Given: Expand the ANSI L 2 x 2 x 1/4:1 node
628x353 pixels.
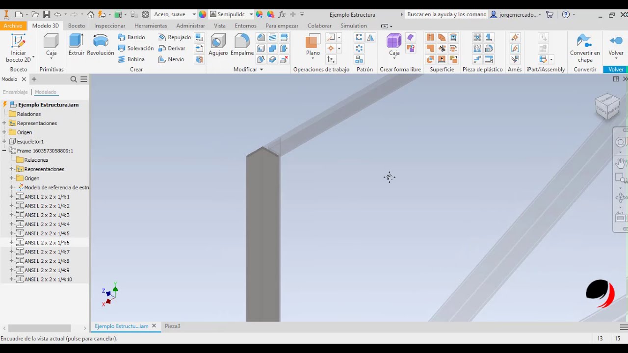Looking at the screenshot, I should click(12, 197).
